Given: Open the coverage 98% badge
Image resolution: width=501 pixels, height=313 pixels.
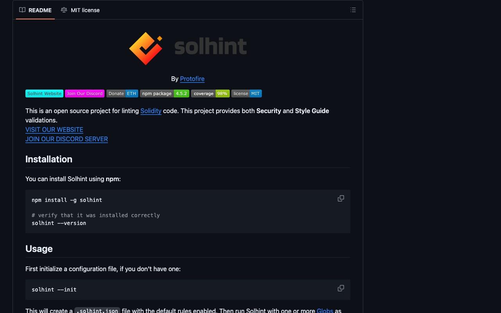Looking at the screenshot, I should click(210, 94).
